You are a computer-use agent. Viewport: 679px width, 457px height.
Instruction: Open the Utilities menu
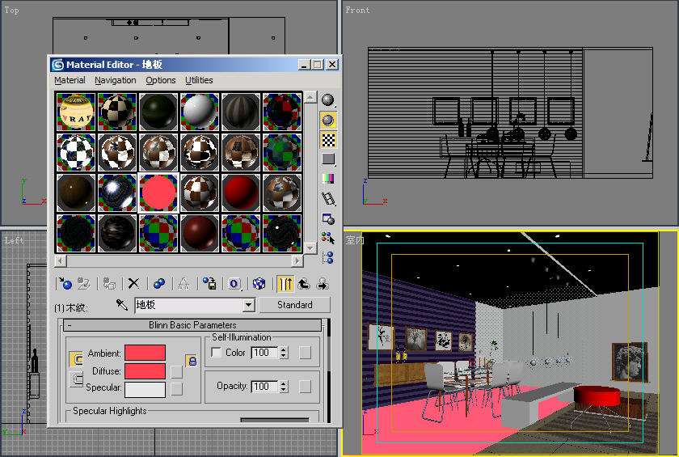coord(199,80)
